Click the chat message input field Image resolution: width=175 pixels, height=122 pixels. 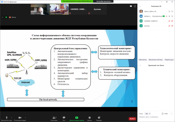pos(156,117)
